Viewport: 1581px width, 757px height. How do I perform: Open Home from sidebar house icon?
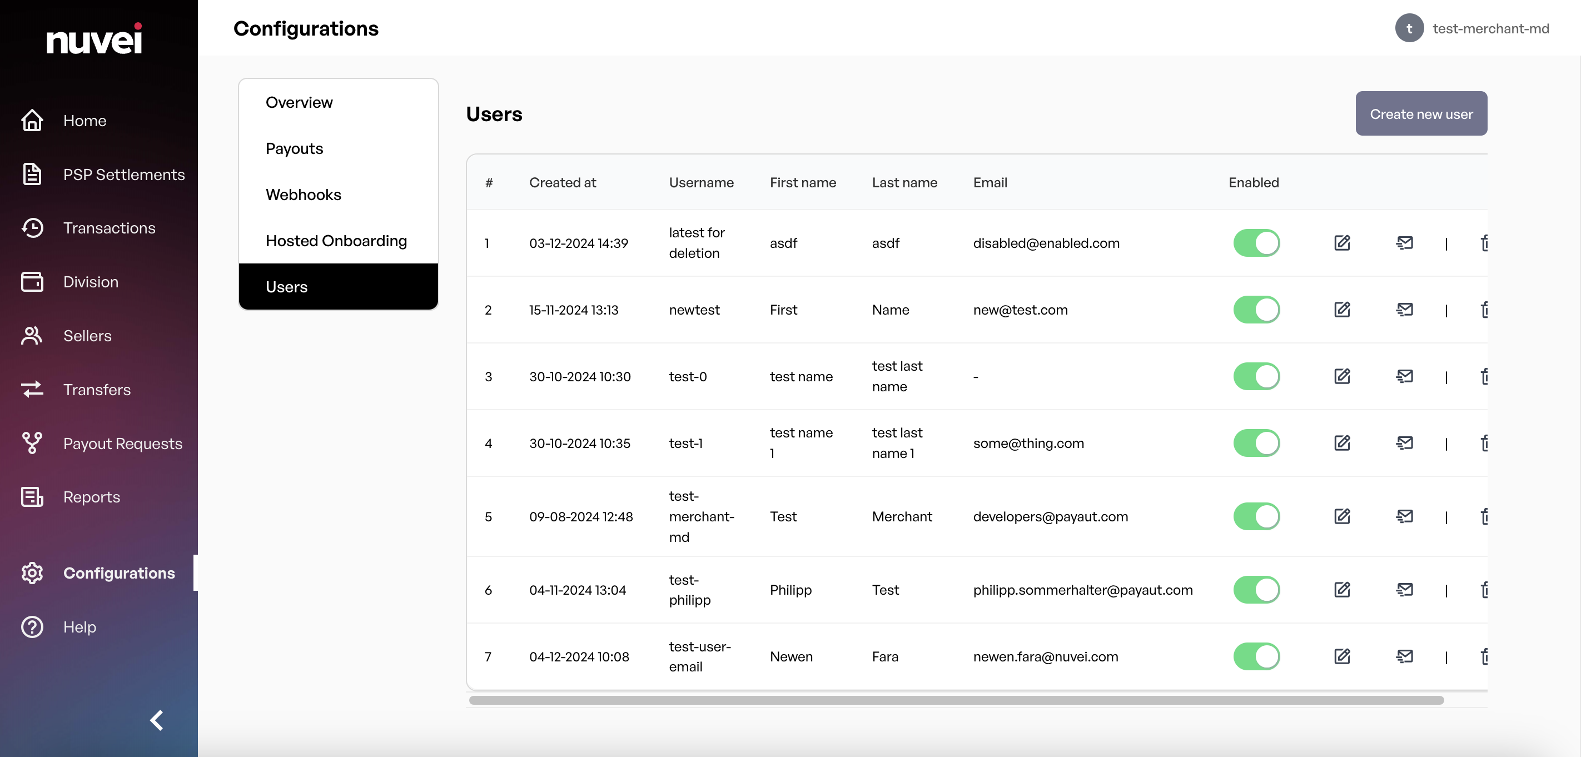pos(32,121)
